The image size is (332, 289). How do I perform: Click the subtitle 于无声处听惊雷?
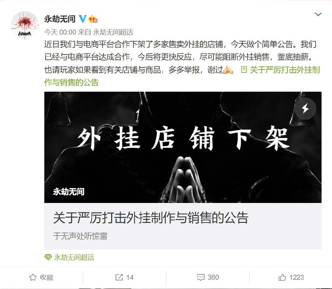coord(80,236)
